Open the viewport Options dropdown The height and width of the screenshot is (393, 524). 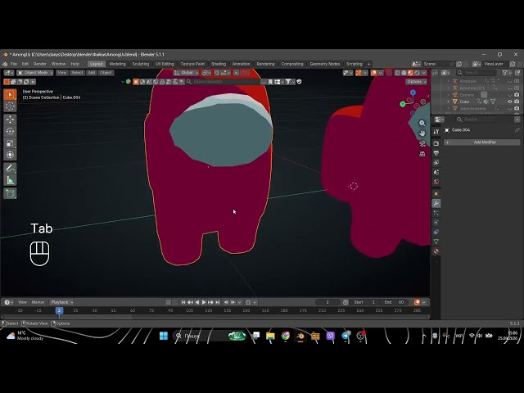click(417, 82)
